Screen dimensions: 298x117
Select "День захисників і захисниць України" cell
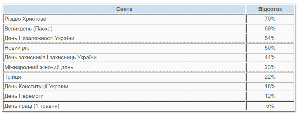click(x=51, y=57)
